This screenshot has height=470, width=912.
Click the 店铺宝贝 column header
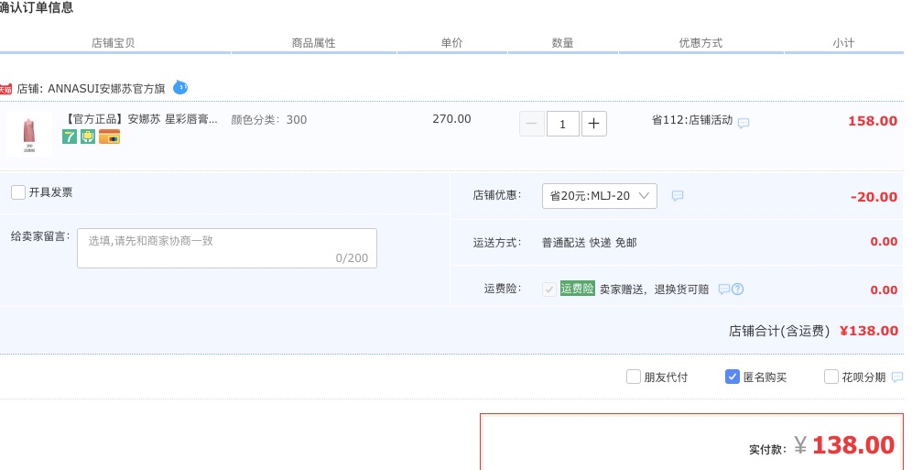tap(113, 42)
